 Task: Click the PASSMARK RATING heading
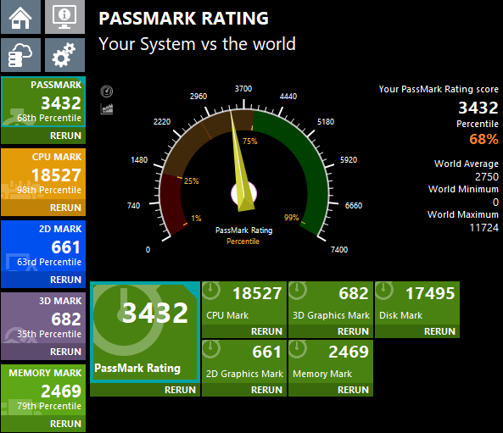(x=184, y=19)
